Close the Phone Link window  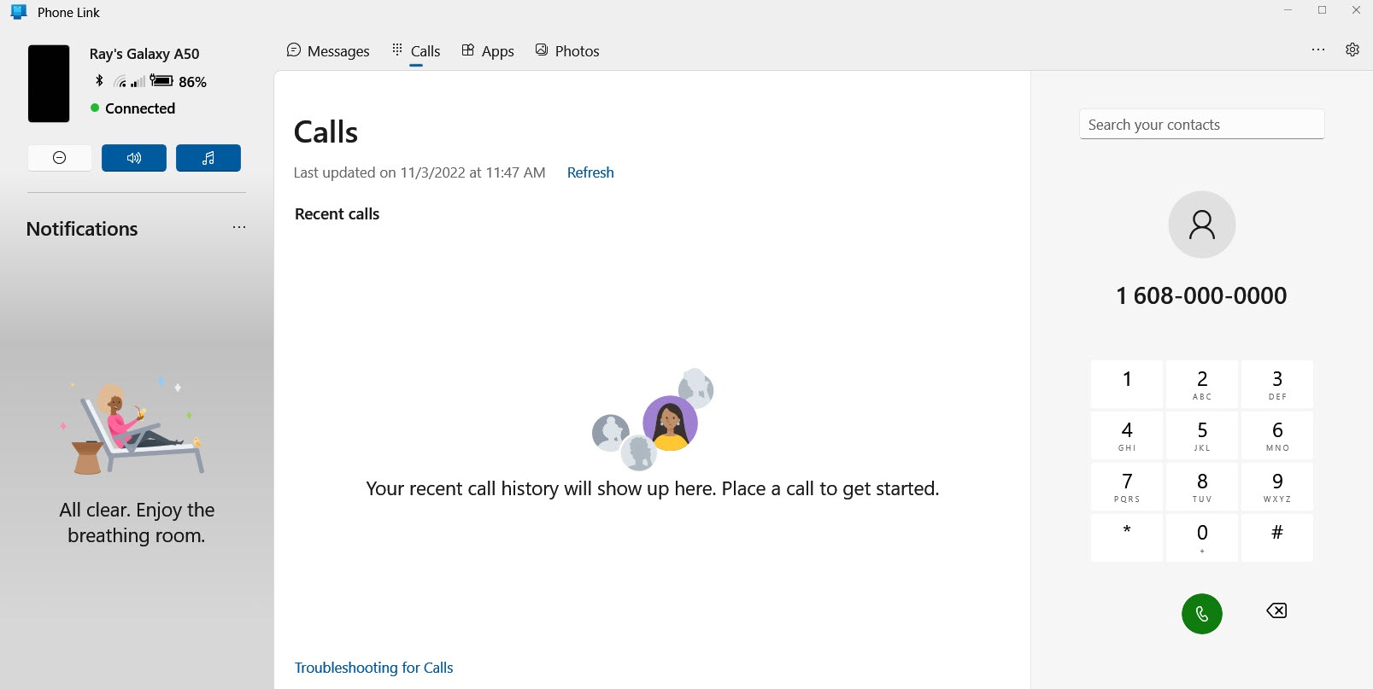(1356, 10)
